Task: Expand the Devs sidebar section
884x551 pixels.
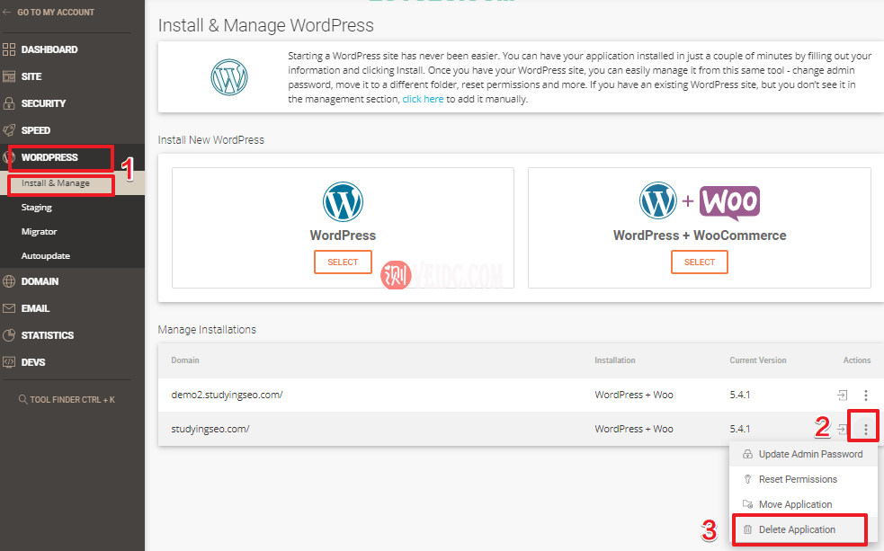Action: [x=32, y=362]
